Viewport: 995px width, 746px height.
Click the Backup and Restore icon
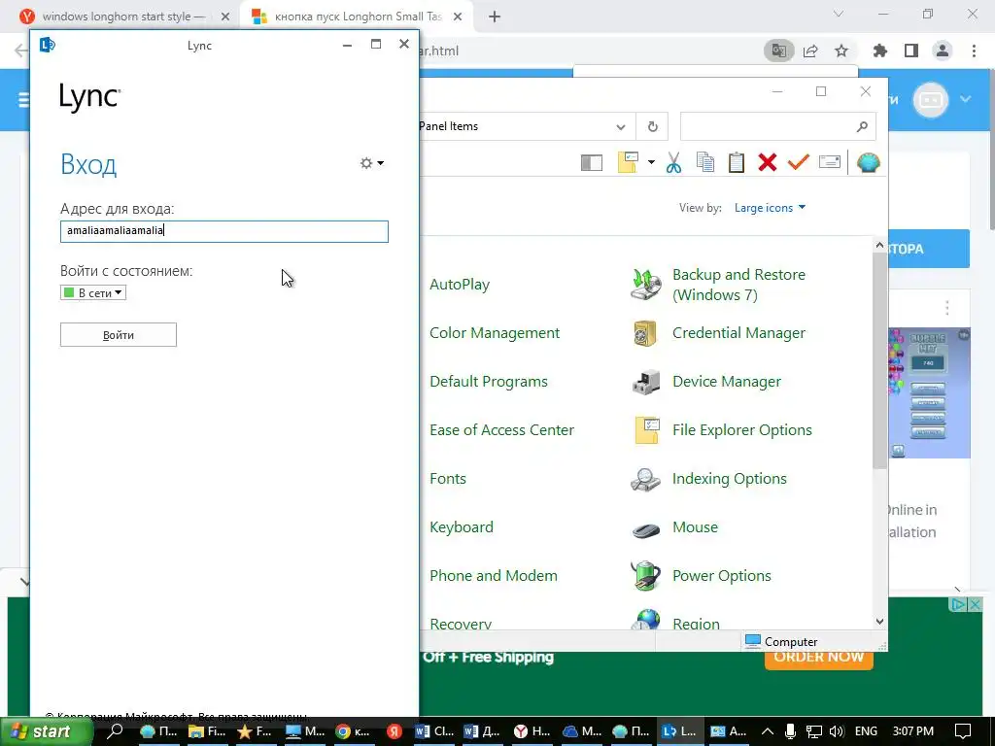(645, 285)
